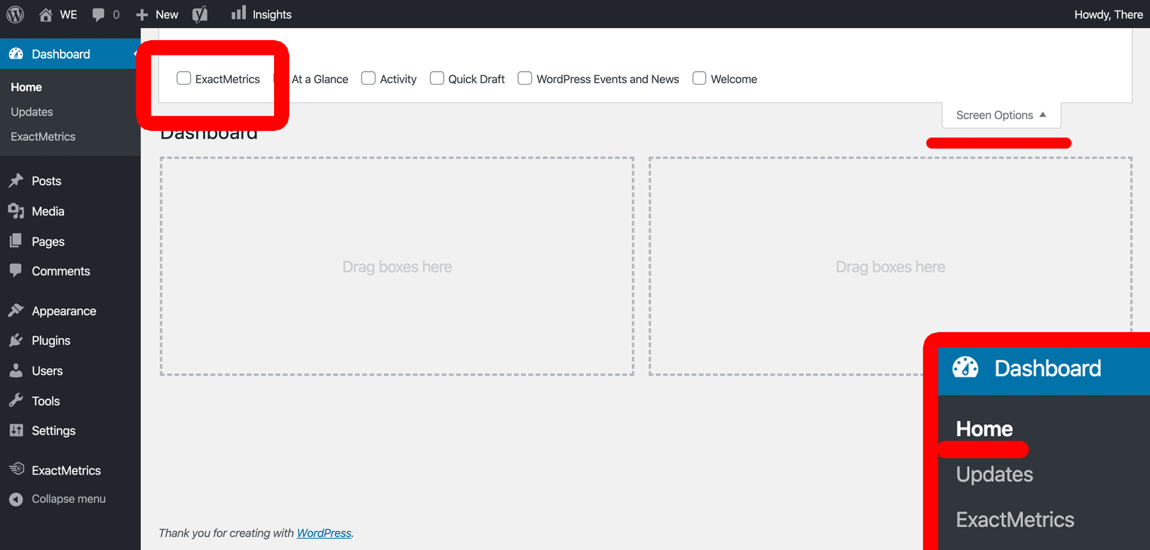Collapse the Screen Options panel tab
The image size is (1150, 550).
click(x=1001, y=115)
